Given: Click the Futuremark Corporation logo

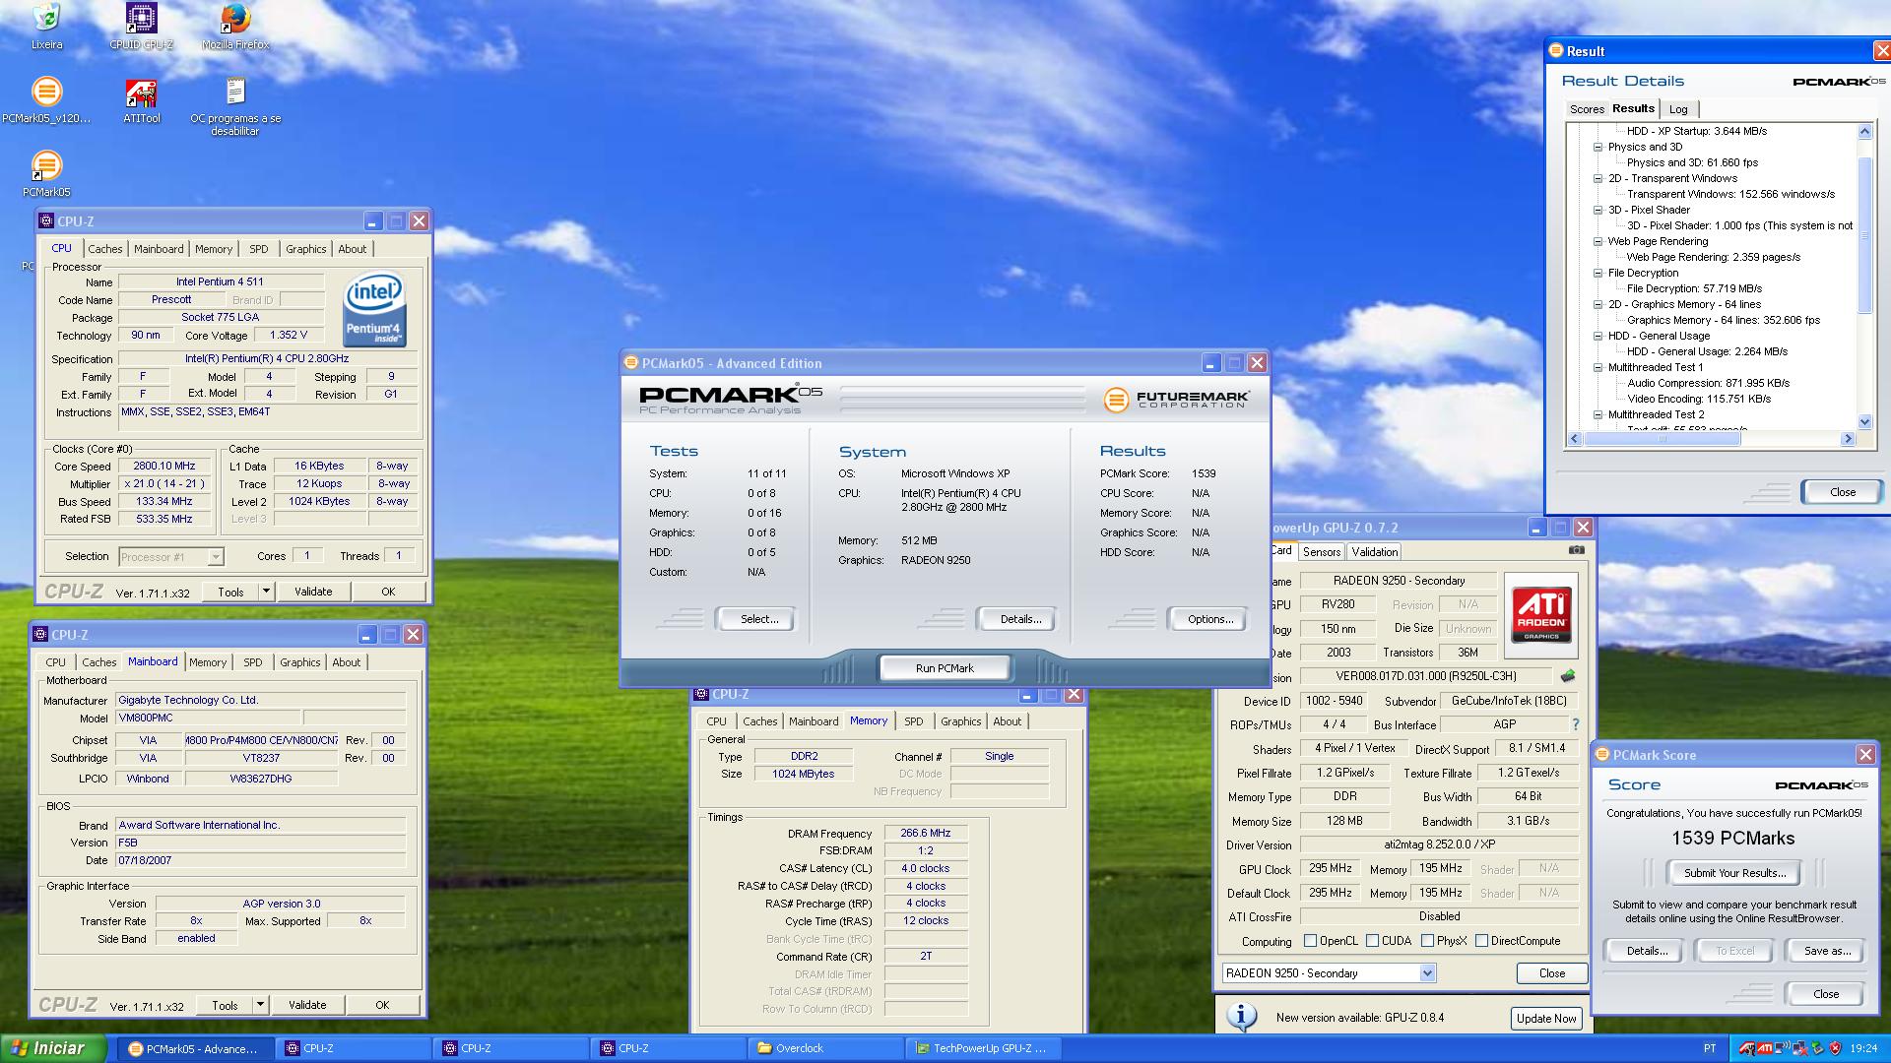Looking at the screenshot, I should click(1176, 399).
